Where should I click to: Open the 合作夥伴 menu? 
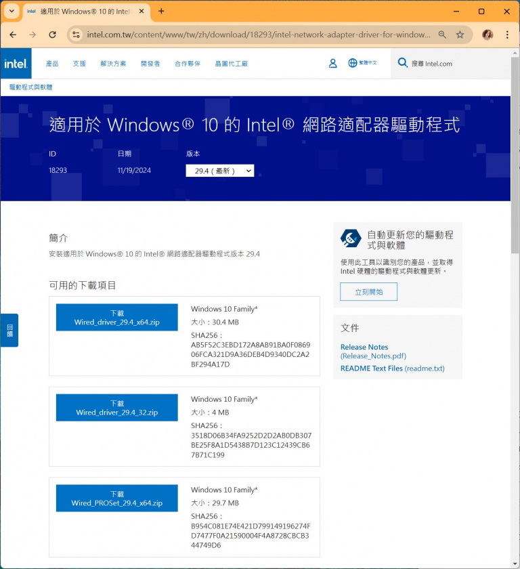point(188,64)
